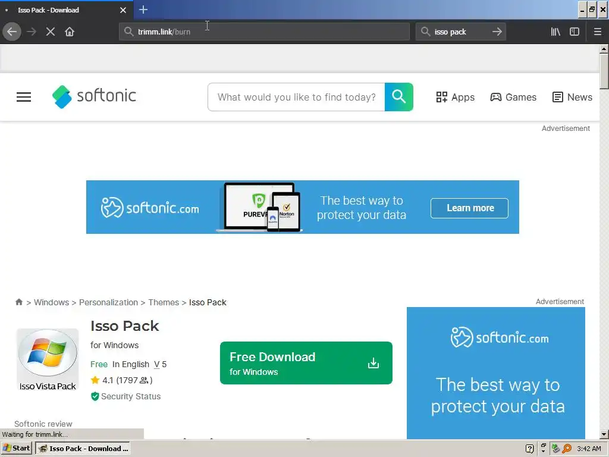Click the Softonic review heading
The height and width of the screenshot is (457, 609).
click(43, 424)
